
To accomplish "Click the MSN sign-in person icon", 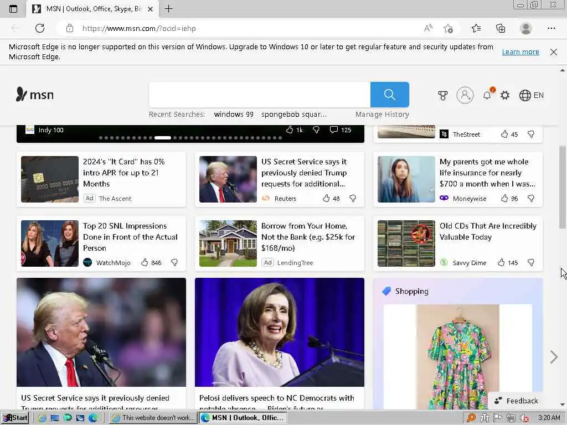I will pyautogui.click(x=465, y=95).
